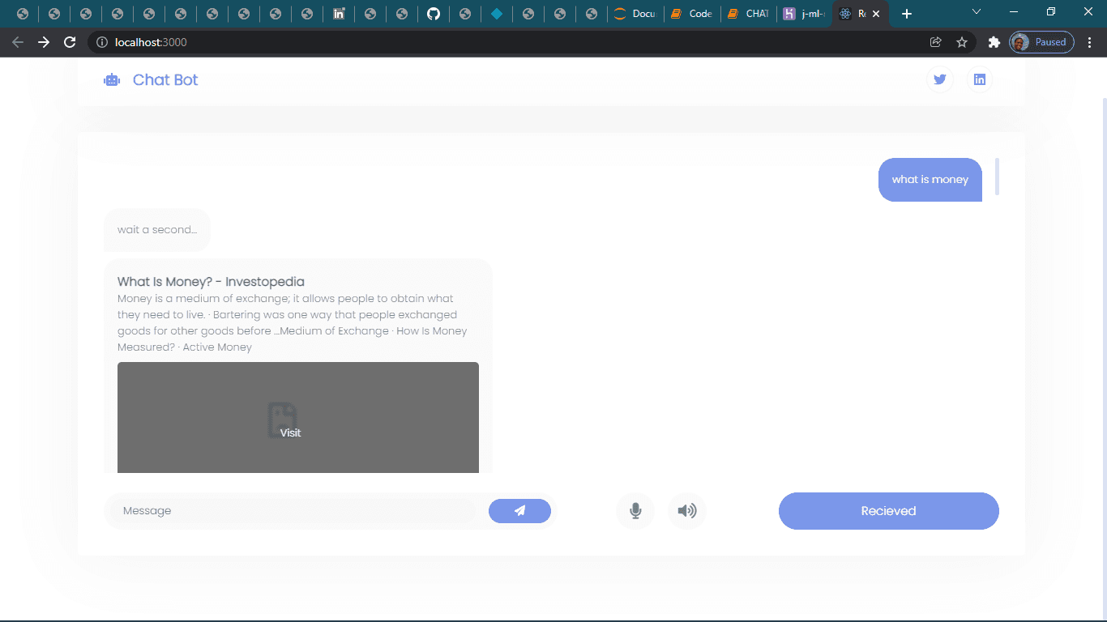Toggle the speaker sound icon
The width and height of the screenshot is (1107, 622).
tap(687, 511)
